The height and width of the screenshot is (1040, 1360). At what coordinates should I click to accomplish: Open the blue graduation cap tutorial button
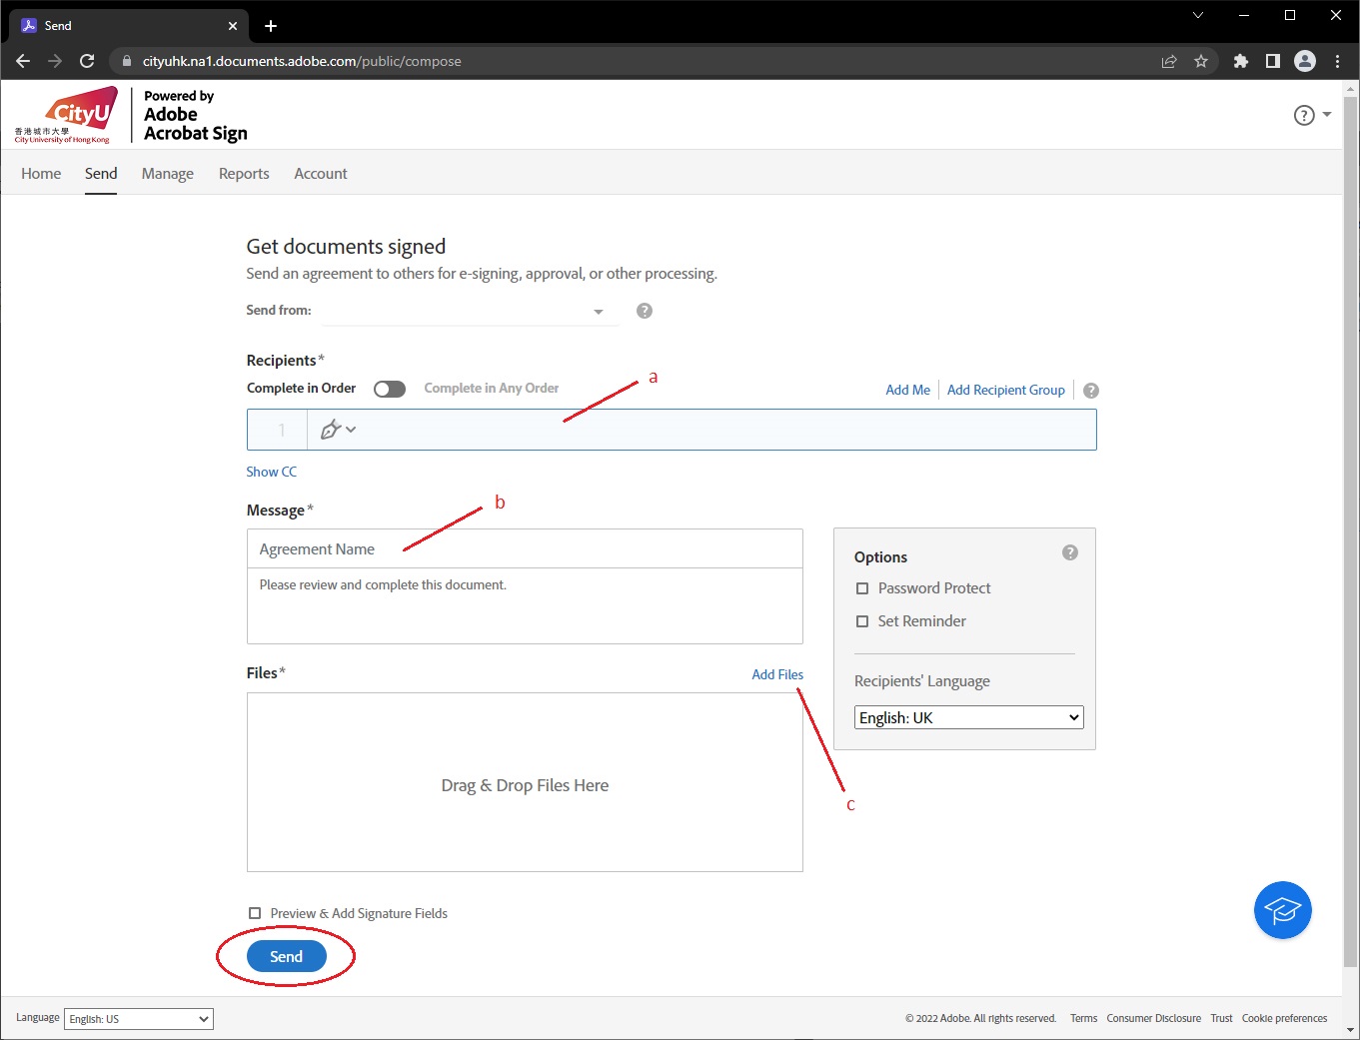click(x=1282, y=910)
